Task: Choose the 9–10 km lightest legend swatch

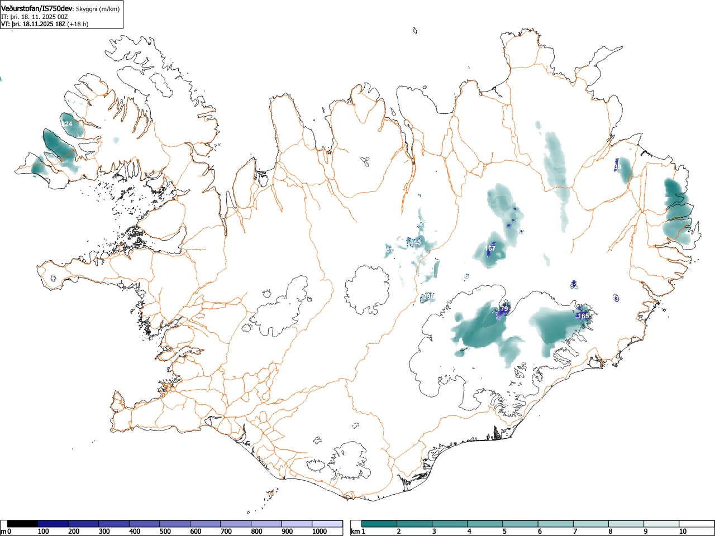Action: coord(661,524)
